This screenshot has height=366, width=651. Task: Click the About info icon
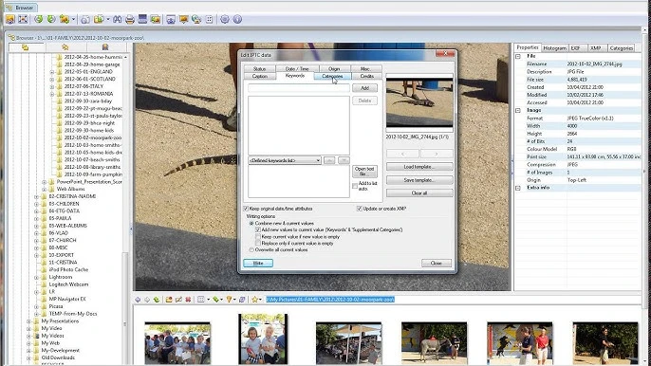[x=237, y=19]
